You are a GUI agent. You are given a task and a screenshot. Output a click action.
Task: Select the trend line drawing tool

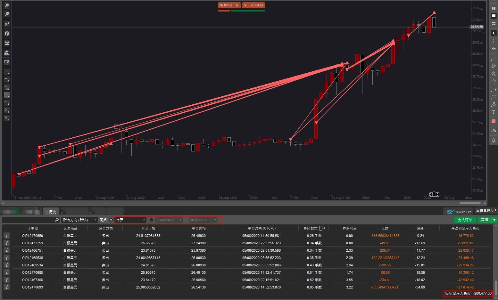click(x=494, y=58)
